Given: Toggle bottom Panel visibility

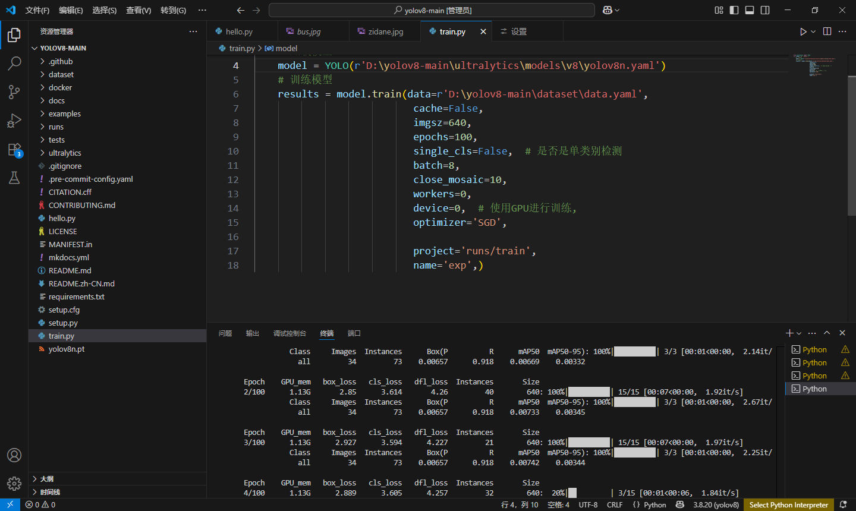Looking at the screenshot, I should [750, 10].
